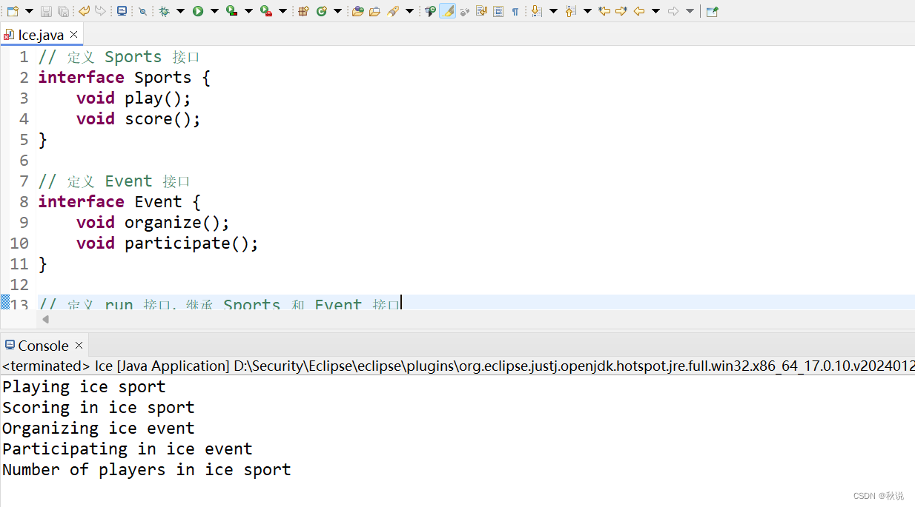
Task: Click the New Java Class icon
Action: [322, 11]
